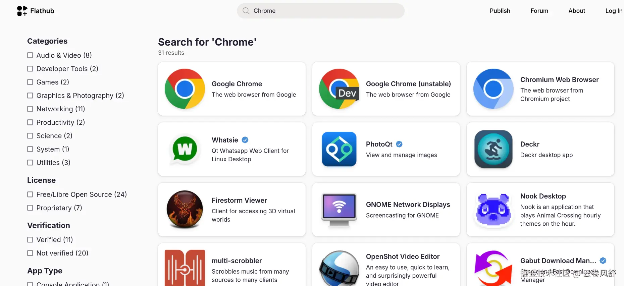The image size is (624, 286).
Task: Open the Publish menu link
Action: [500, 11]
